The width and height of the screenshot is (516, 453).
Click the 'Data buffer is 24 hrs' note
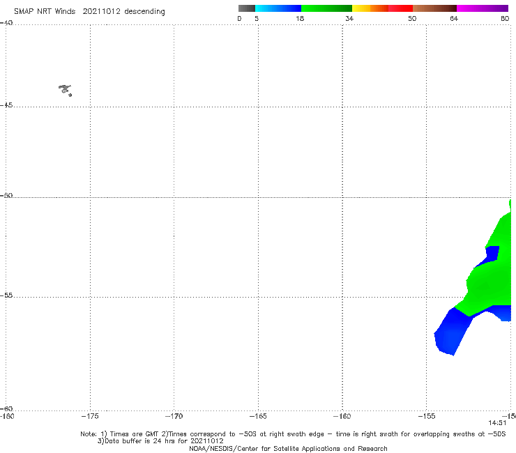[160, 441]
